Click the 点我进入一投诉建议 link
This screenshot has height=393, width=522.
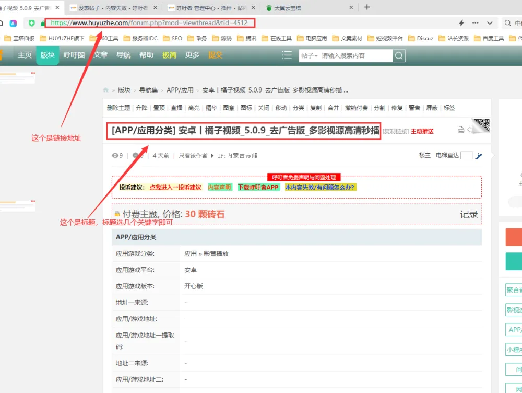point(175,187)
